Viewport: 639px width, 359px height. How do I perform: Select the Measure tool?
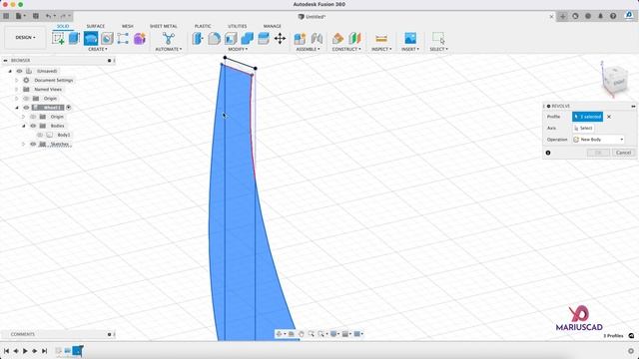click(381, 39)
